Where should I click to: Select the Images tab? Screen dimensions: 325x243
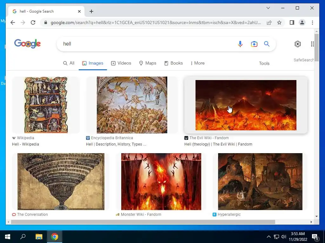[x=93, y=63]
